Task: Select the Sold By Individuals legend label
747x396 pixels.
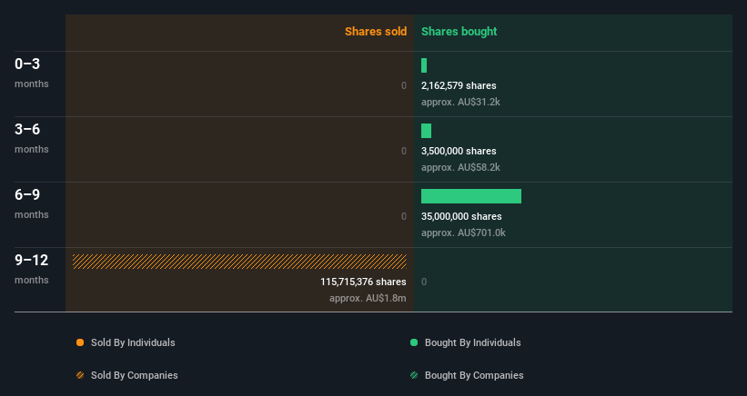Action: (133, 342)
